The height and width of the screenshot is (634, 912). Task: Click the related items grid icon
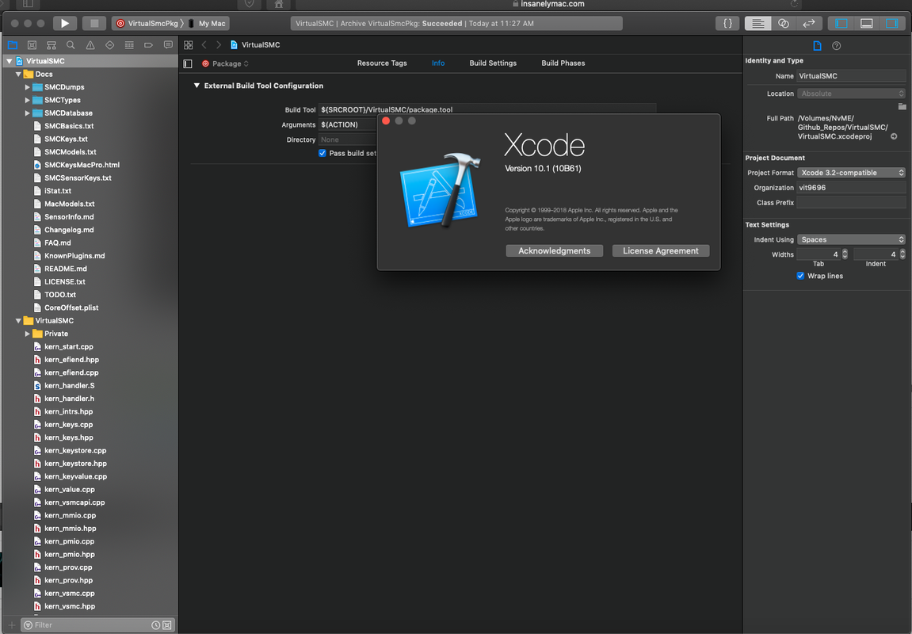coord(189,45)
